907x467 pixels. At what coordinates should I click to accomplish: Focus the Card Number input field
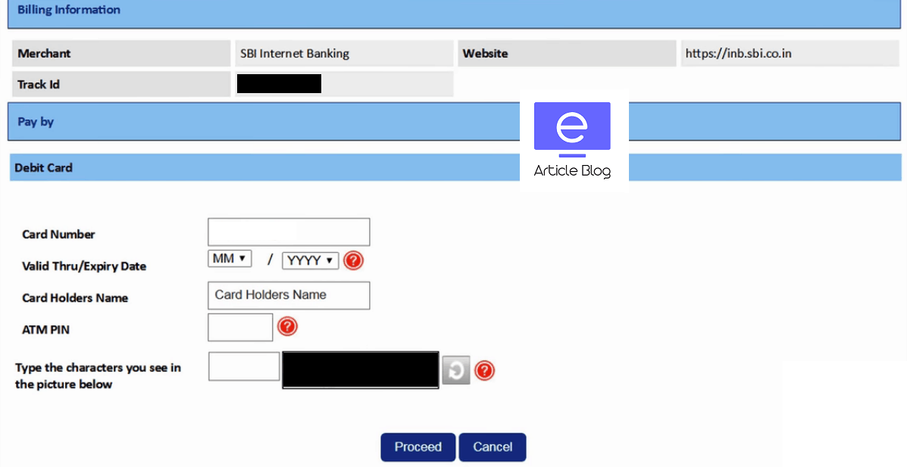pyautogui.click(x=289, y=232)
